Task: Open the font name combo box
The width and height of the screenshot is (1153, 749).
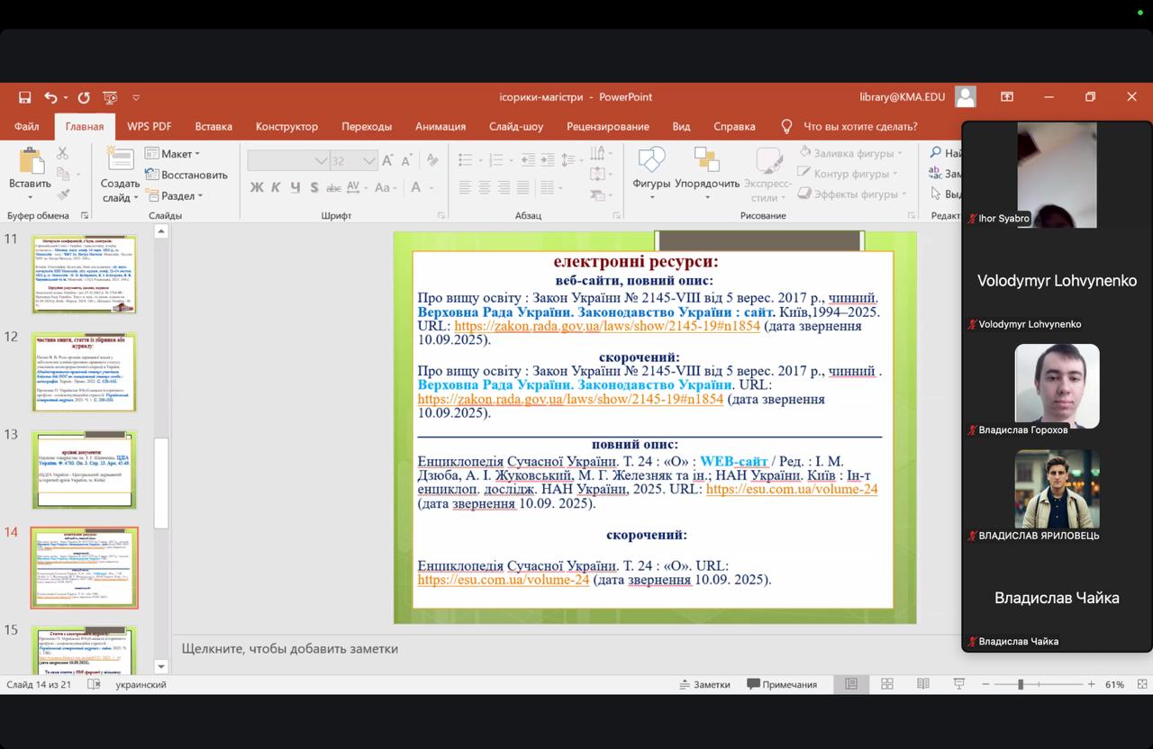Action: 288,160
